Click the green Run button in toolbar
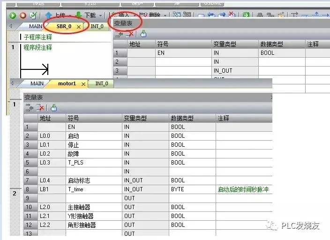Image resolution: width=330 pixels, height=240 pixels. (x=13, y=15)
